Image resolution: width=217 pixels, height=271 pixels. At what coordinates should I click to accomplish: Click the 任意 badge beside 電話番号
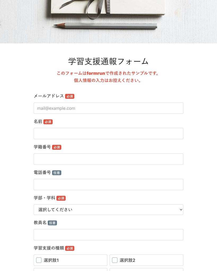click(x=57, y=173)
